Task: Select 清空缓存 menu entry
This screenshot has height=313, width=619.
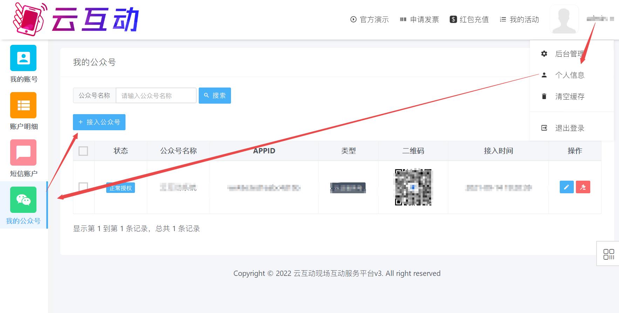Action: click(x=570, y=97)
